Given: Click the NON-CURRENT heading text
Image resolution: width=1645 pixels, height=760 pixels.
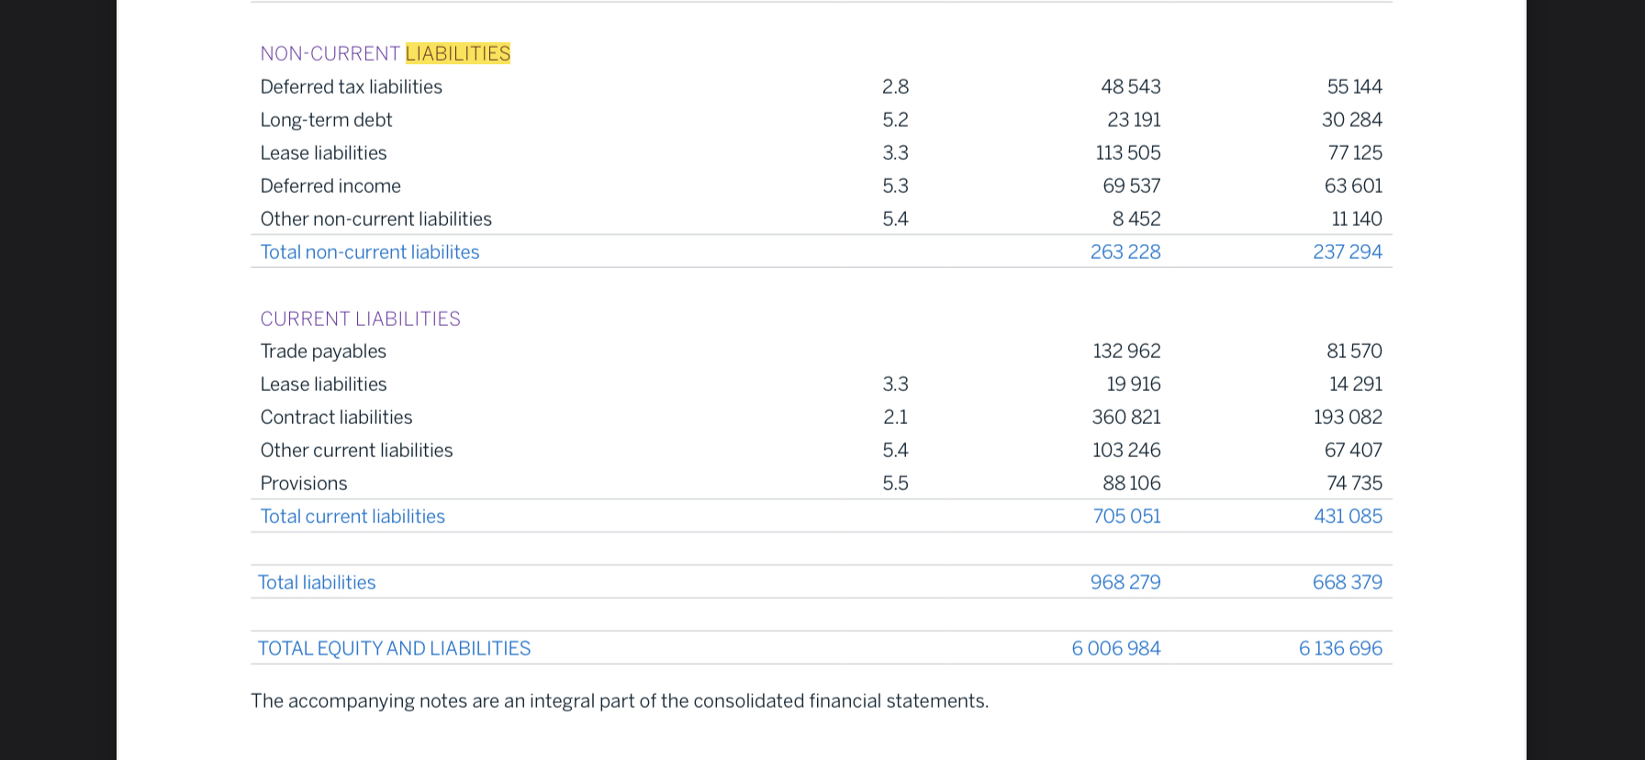Looking at the screenshot, I should (330, 53).
